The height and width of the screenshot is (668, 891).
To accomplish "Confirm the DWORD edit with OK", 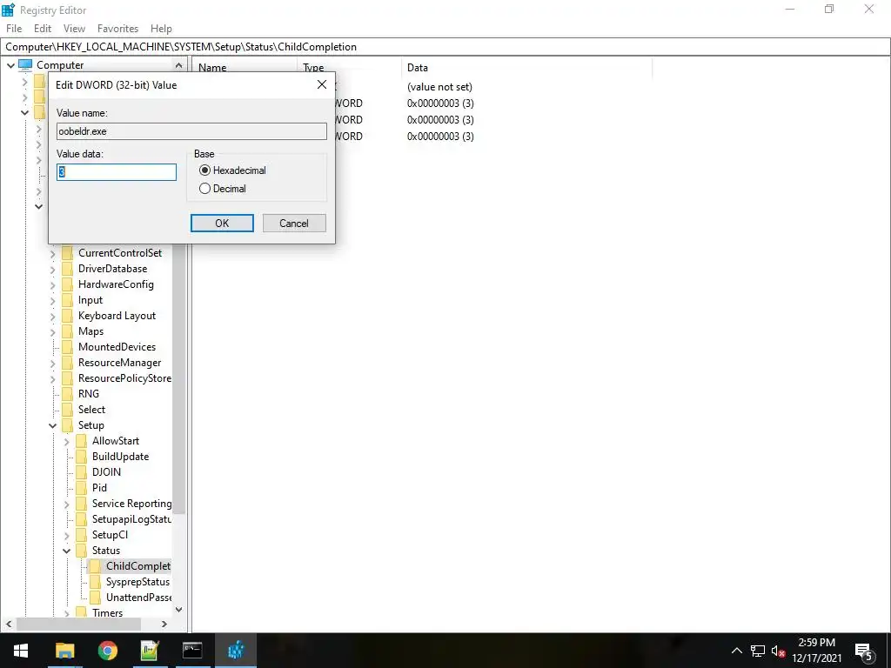I will [x=222, y=224].
